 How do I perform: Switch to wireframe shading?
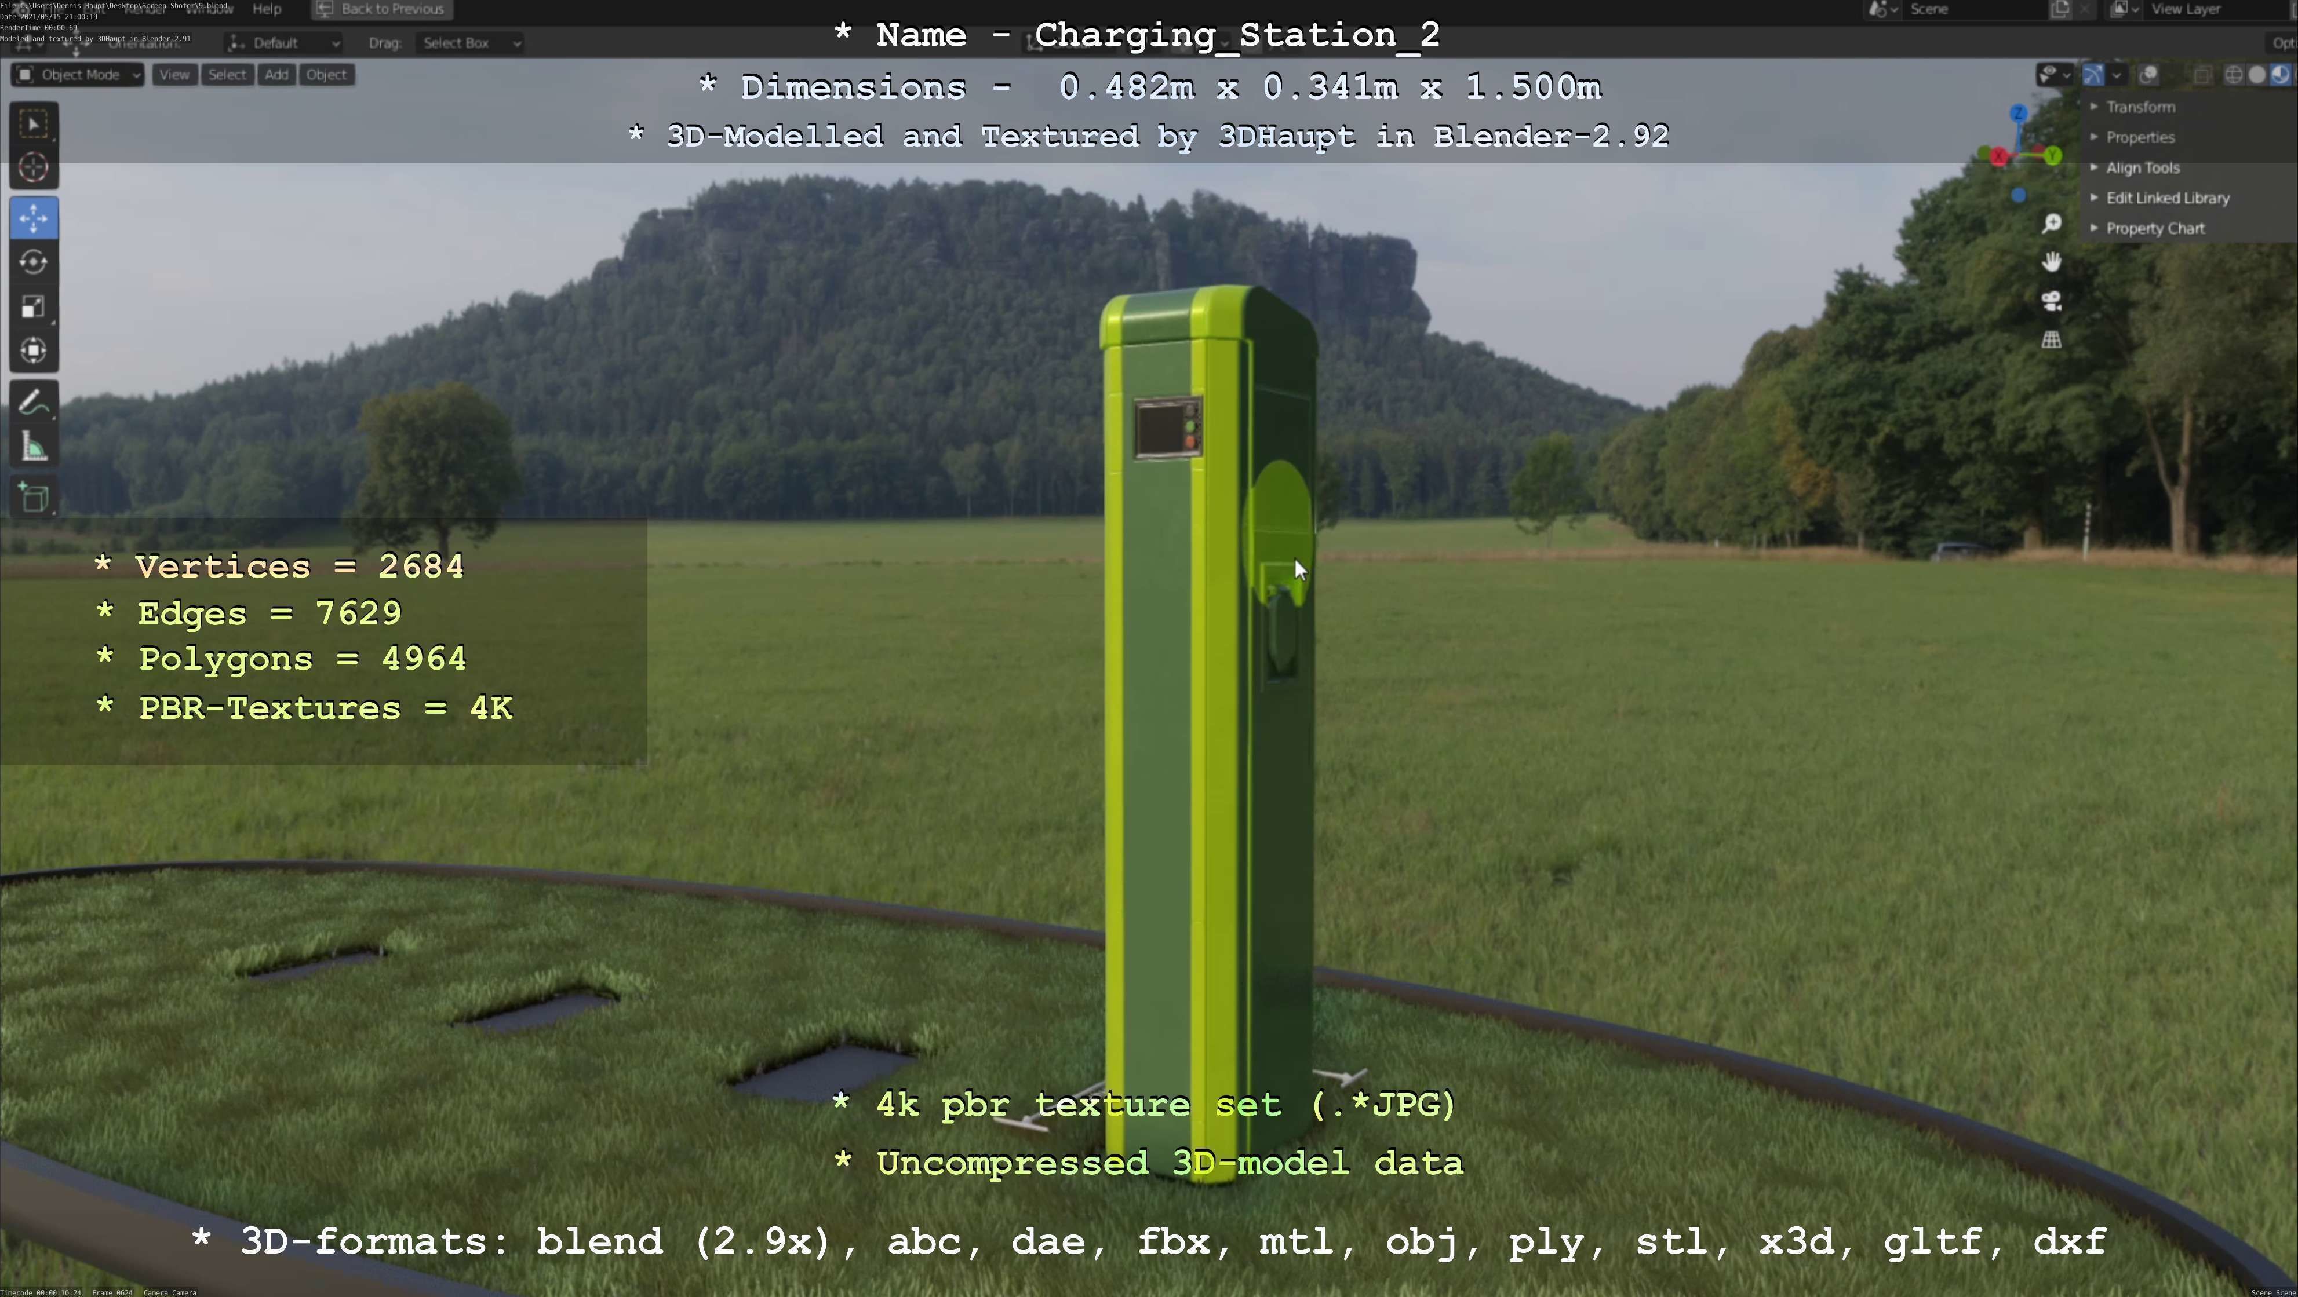click(x=2234, y=74)
